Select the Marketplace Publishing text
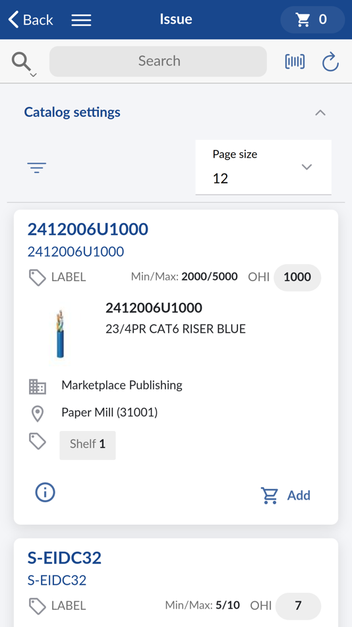Viewport: 352px width, 627px height. coord(122,385)
